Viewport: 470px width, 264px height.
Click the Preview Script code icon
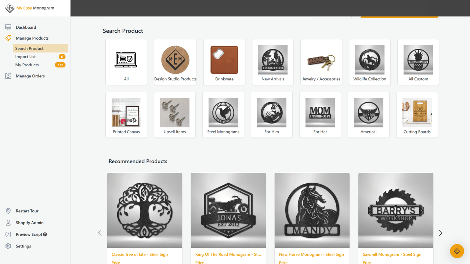pos(8,234)
